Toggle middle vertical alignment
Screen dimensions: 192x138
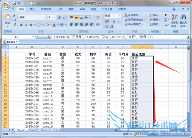coord(76,18)
